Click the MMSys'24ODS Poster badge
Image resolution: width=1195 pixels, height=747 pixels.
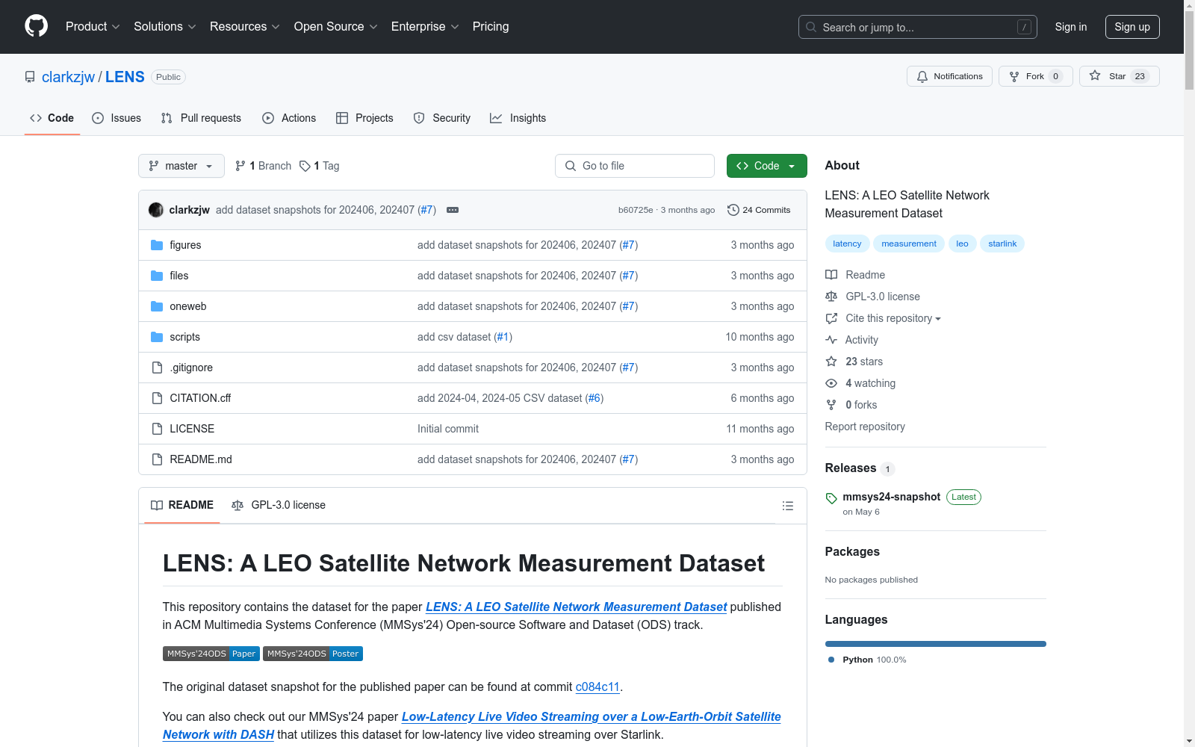313,654
